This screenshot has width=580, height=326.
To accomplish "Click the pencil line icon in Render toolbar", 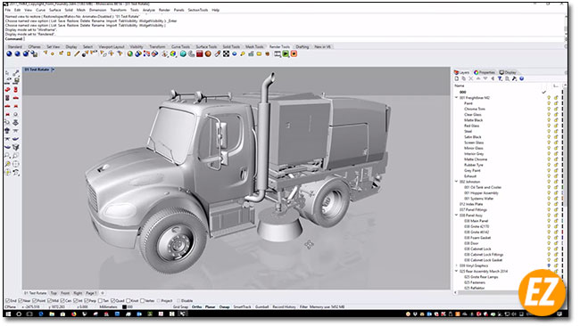I will pyautogui.click(x=77, y=54).
